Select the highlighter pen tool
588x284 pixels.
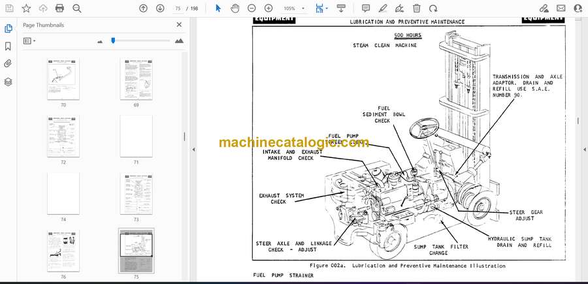382,8
